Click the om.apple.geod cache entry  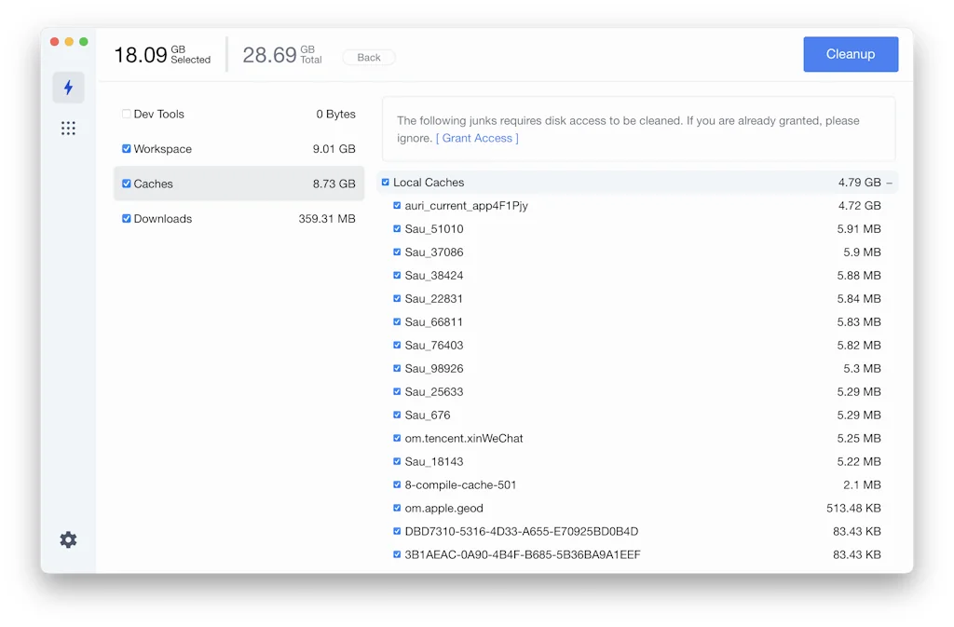tap(443, 509)
